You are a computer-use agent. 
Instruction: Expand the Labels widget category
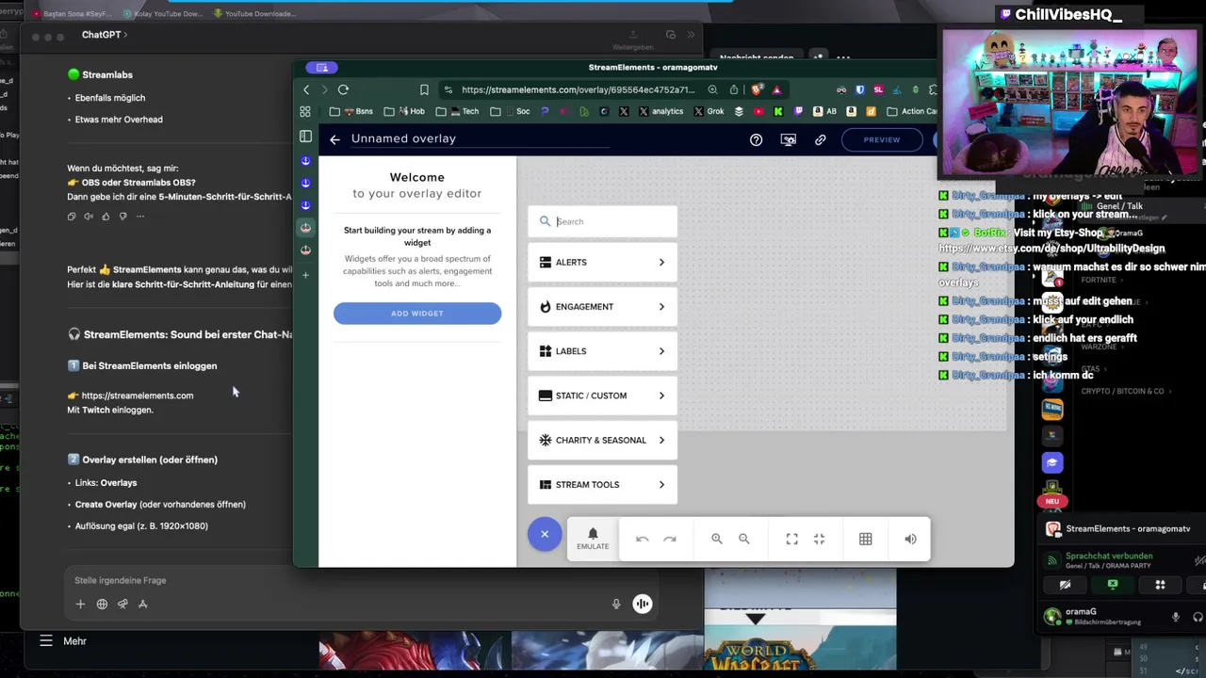click(x=602, y=350)
